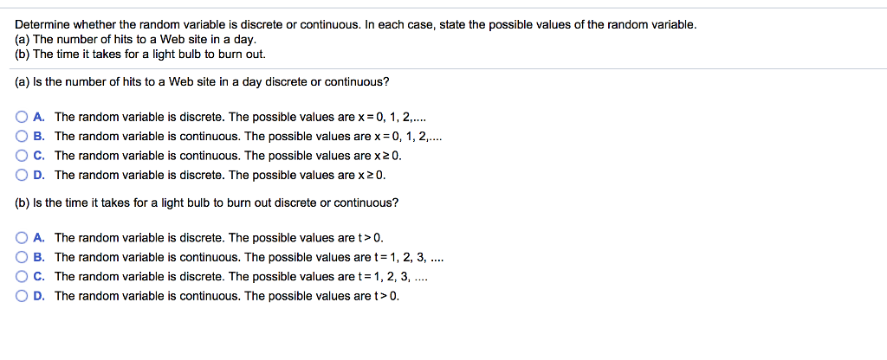Click answer text 'discrete' with t = 1, 2, 3, ...
The width and height of the screenshot is (887, 360).
pyautogui.click(x=242, y=276)
